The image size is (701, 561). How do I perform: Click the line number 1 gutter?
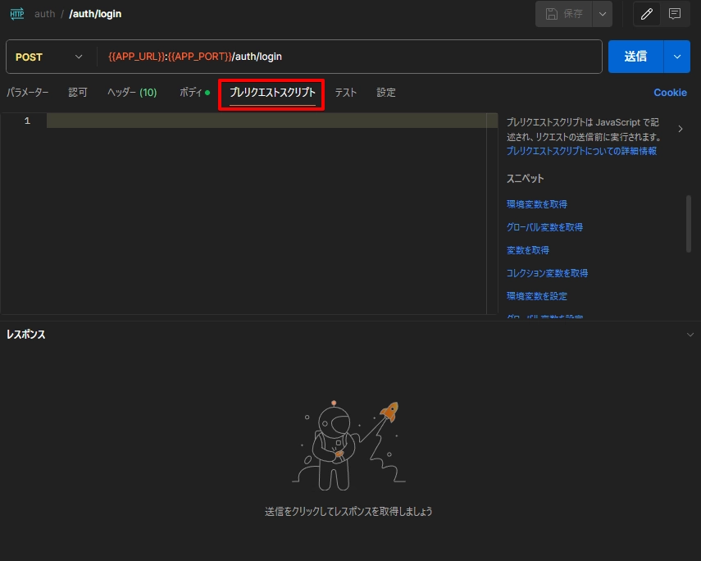point(27,121)
